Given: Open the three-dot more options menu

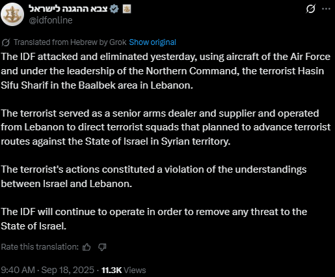Looking at the screenshot, I should point(326,9).
